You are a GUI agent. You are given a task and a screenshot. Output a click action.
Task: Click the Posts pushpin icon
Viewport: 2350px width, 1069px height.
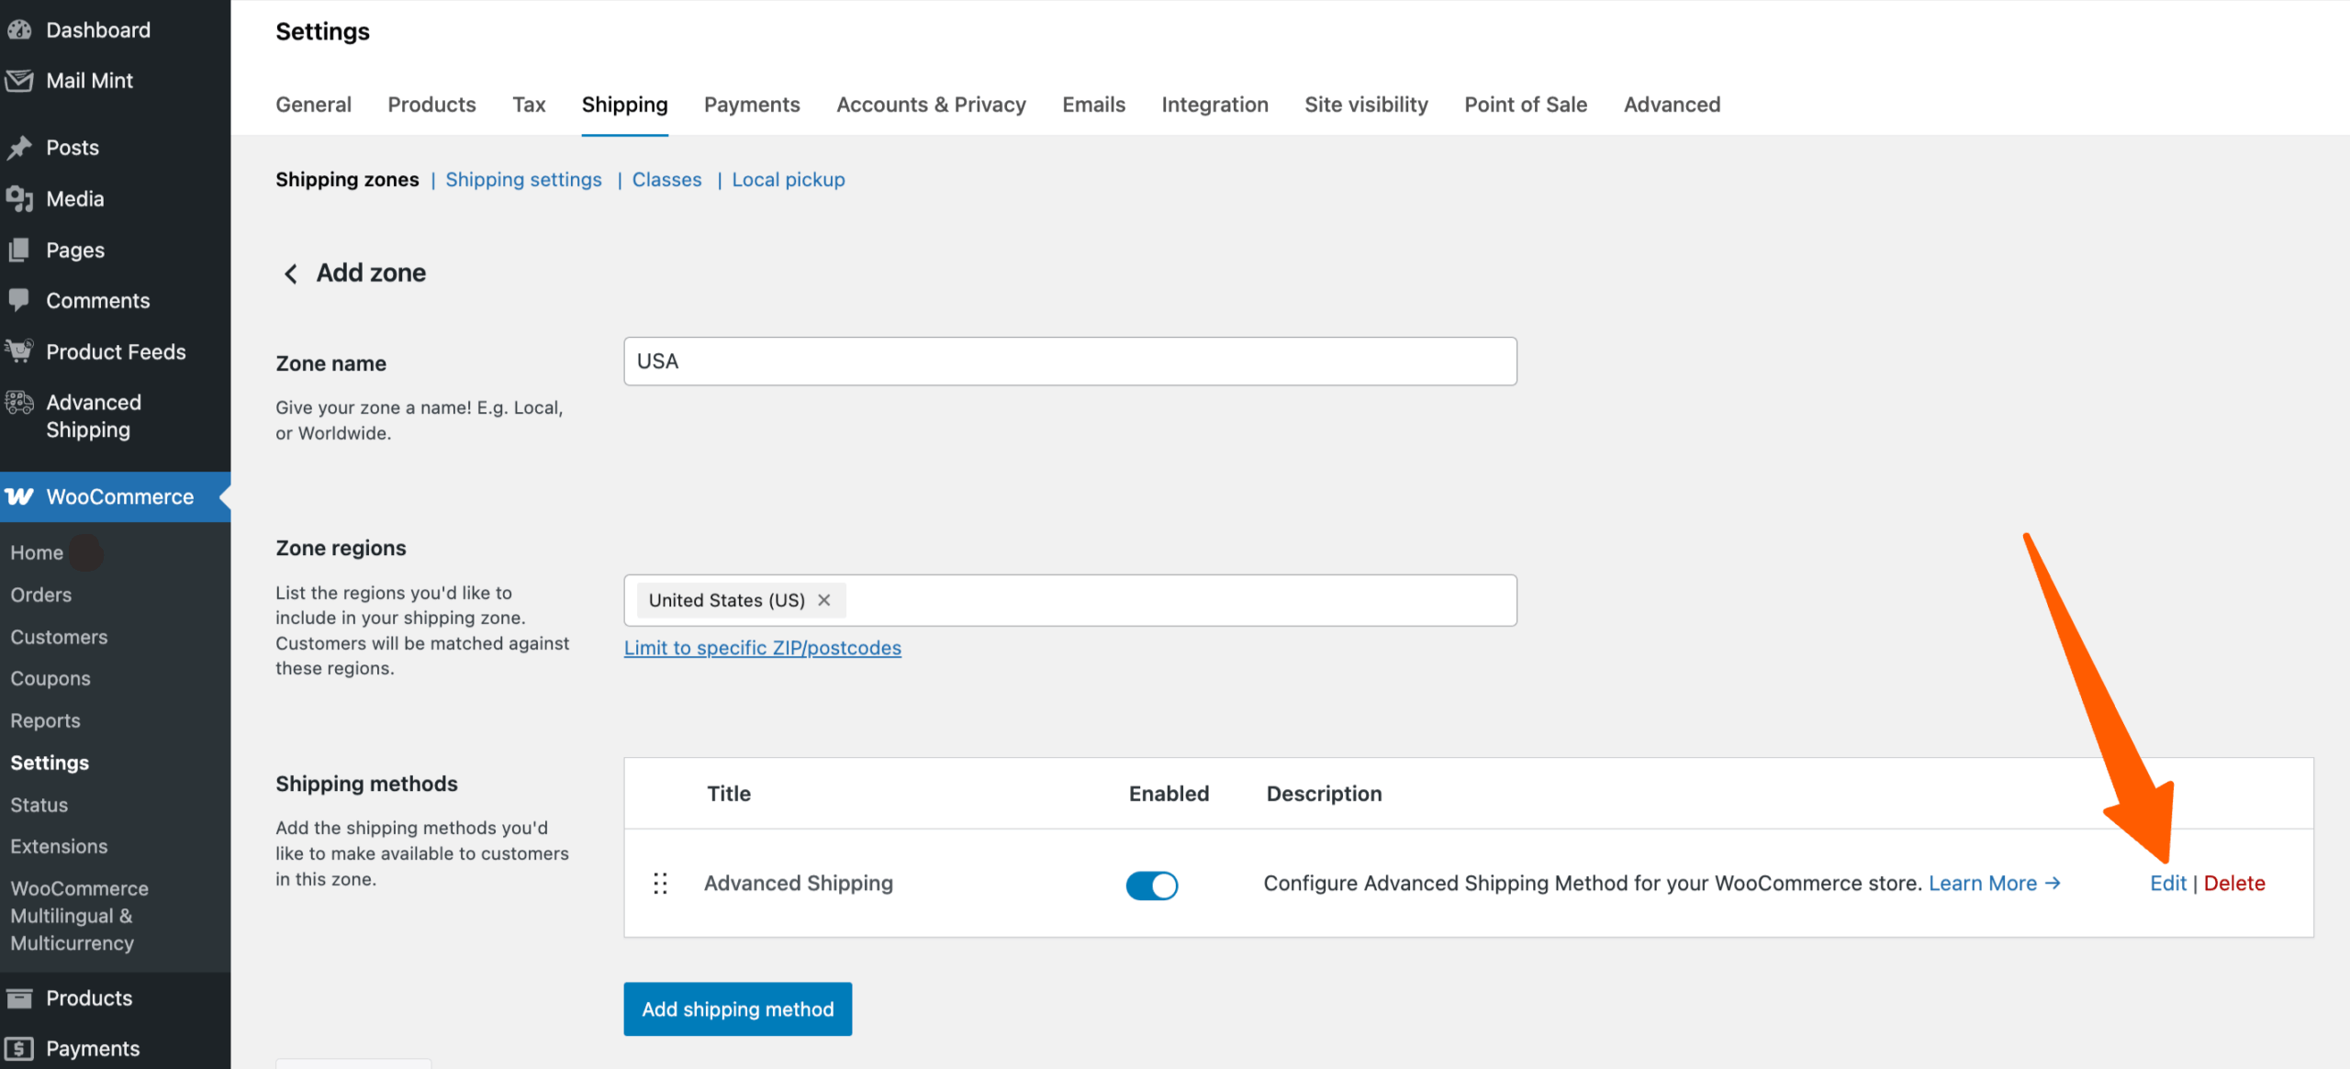point(19,148)
